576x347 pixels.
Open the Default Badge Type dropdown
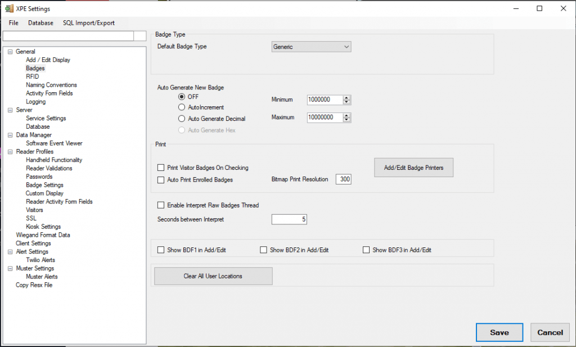[x=311, y=47]
